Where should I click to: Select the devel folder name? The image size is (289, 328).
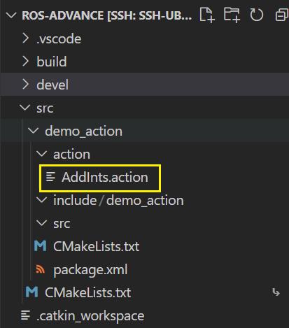coord(52,85)
